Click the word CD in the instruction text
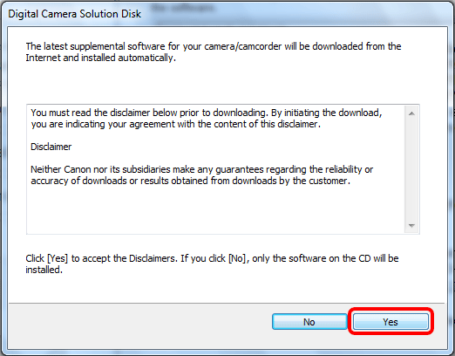Viewport: 455px width, 356px height. pos(364,258)
